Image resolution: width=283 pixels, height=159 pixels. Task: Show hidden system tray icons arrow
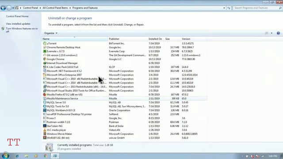click(242, 156)
